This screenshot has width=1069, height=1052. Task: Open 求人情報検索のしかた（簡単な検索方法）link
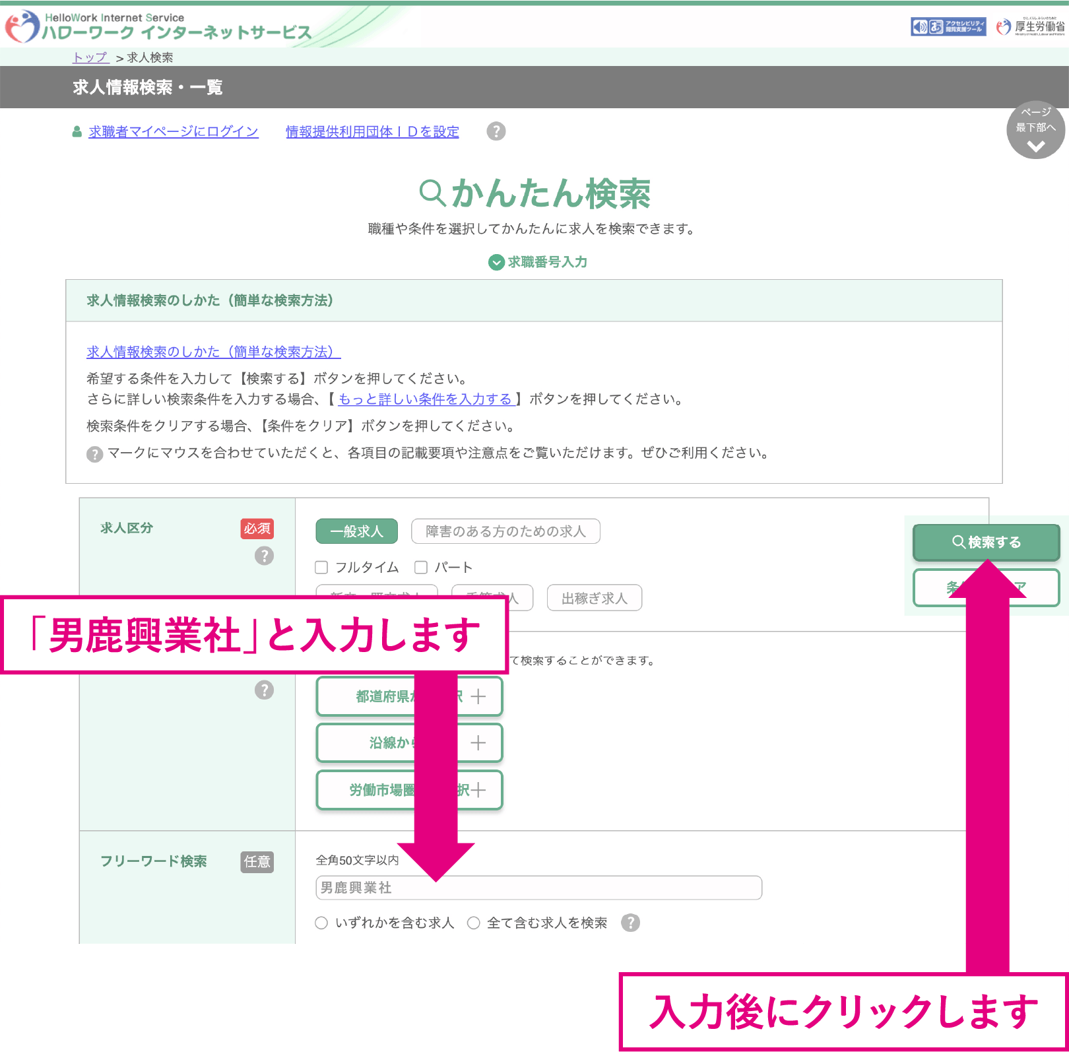[x=214, y=352]
